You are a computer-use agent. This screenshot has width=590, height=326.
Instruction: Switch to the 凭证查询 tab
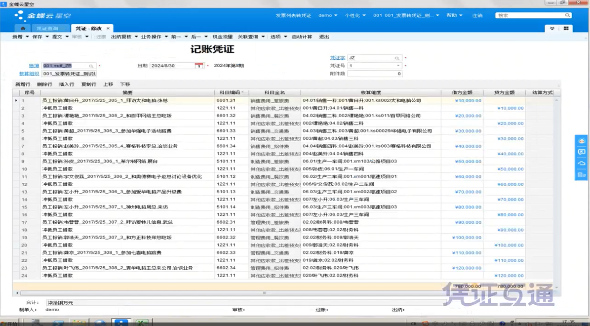pos(47,29)
